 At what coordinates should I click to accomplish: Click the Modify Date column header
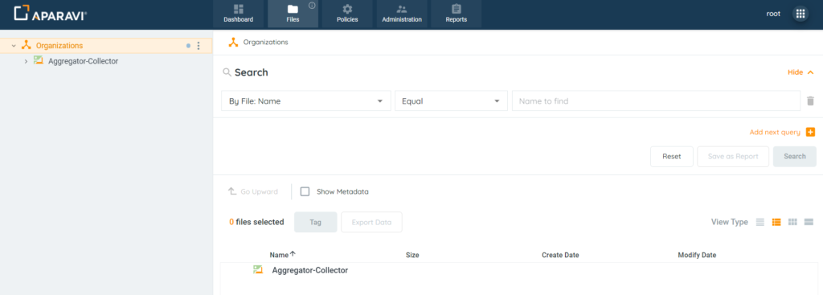[697, 255]
